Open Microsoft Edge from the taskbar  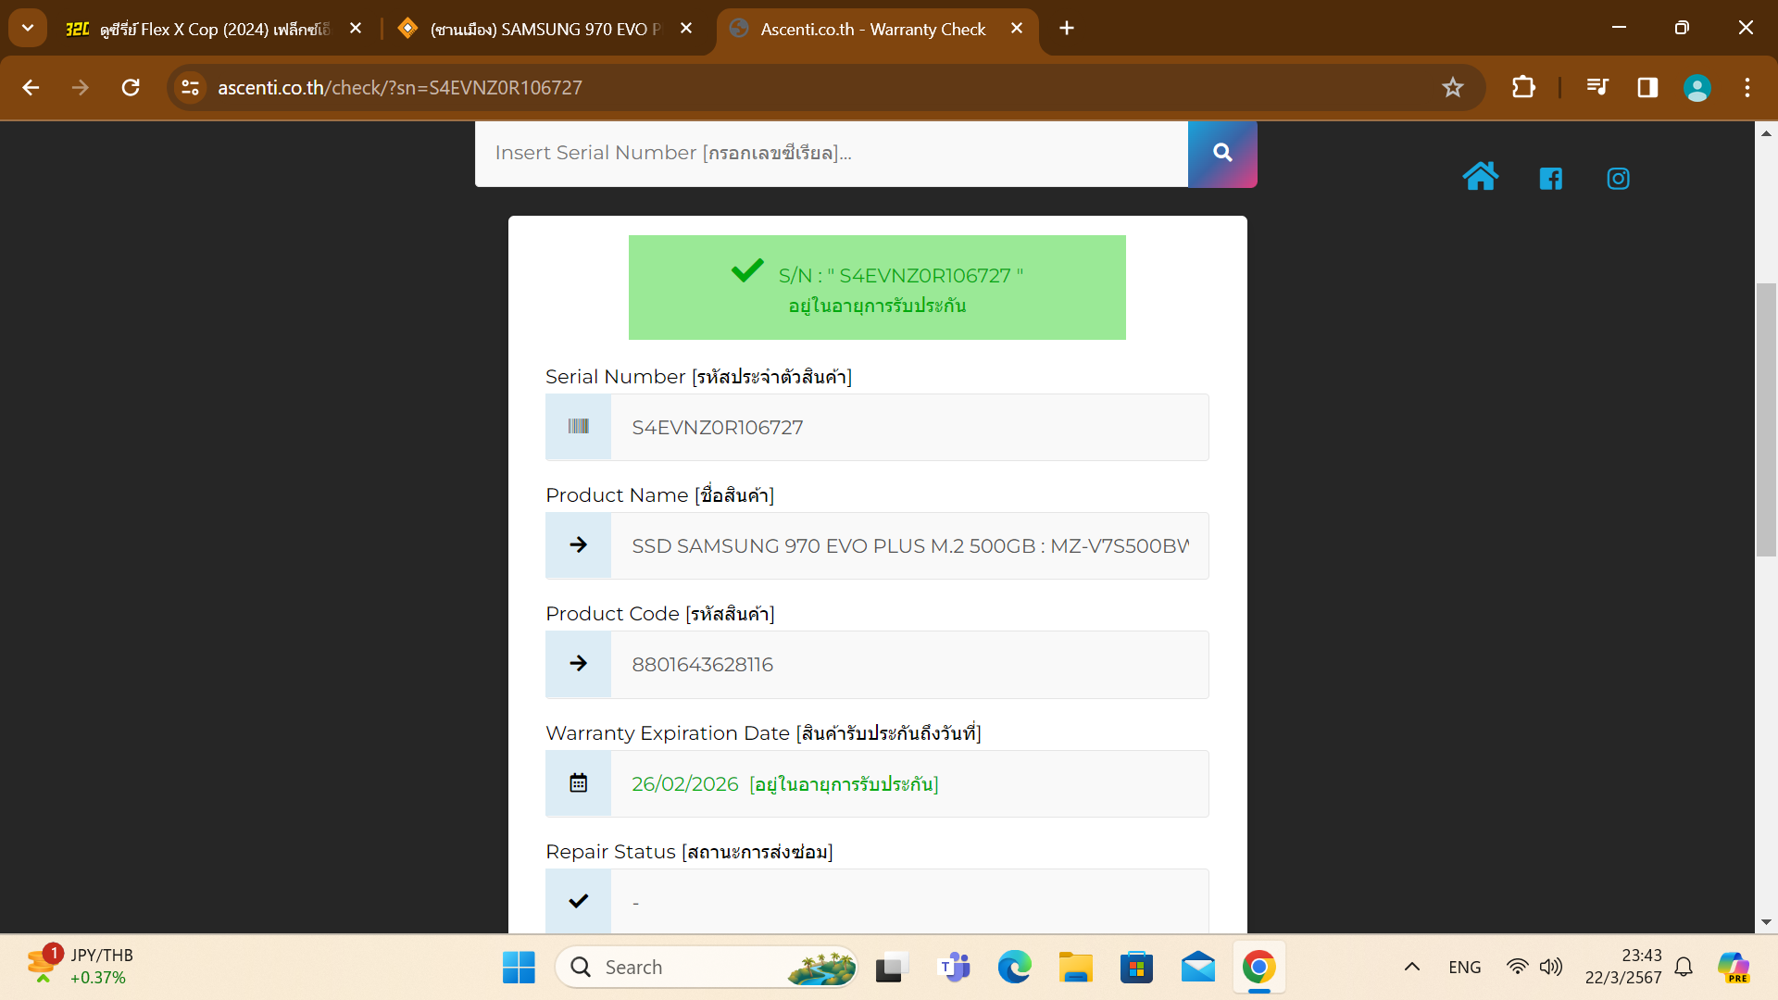(x=1014, y=968)
